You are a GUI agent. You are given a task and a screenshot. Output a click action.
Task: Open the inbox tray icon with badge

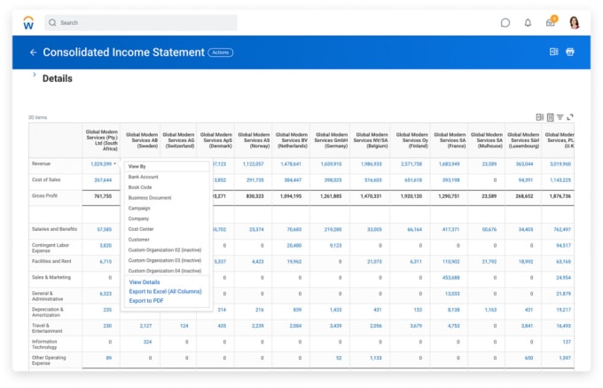[x=551, y=22]
